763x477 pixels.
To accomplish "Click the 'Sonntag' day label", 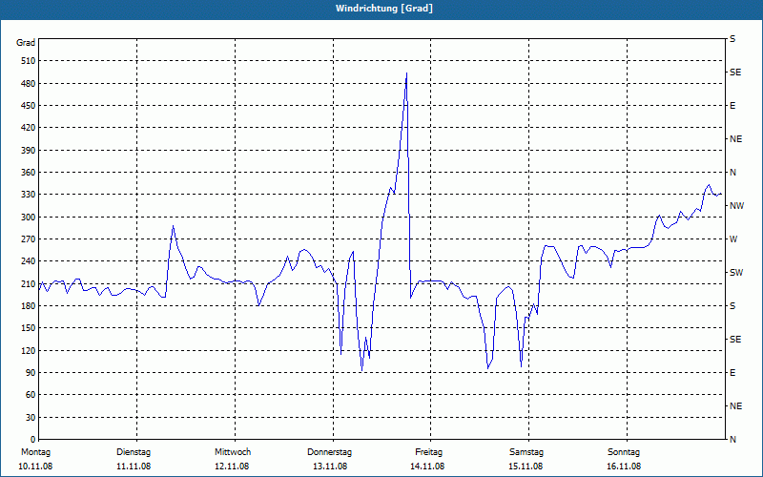I will pos(624,452).
